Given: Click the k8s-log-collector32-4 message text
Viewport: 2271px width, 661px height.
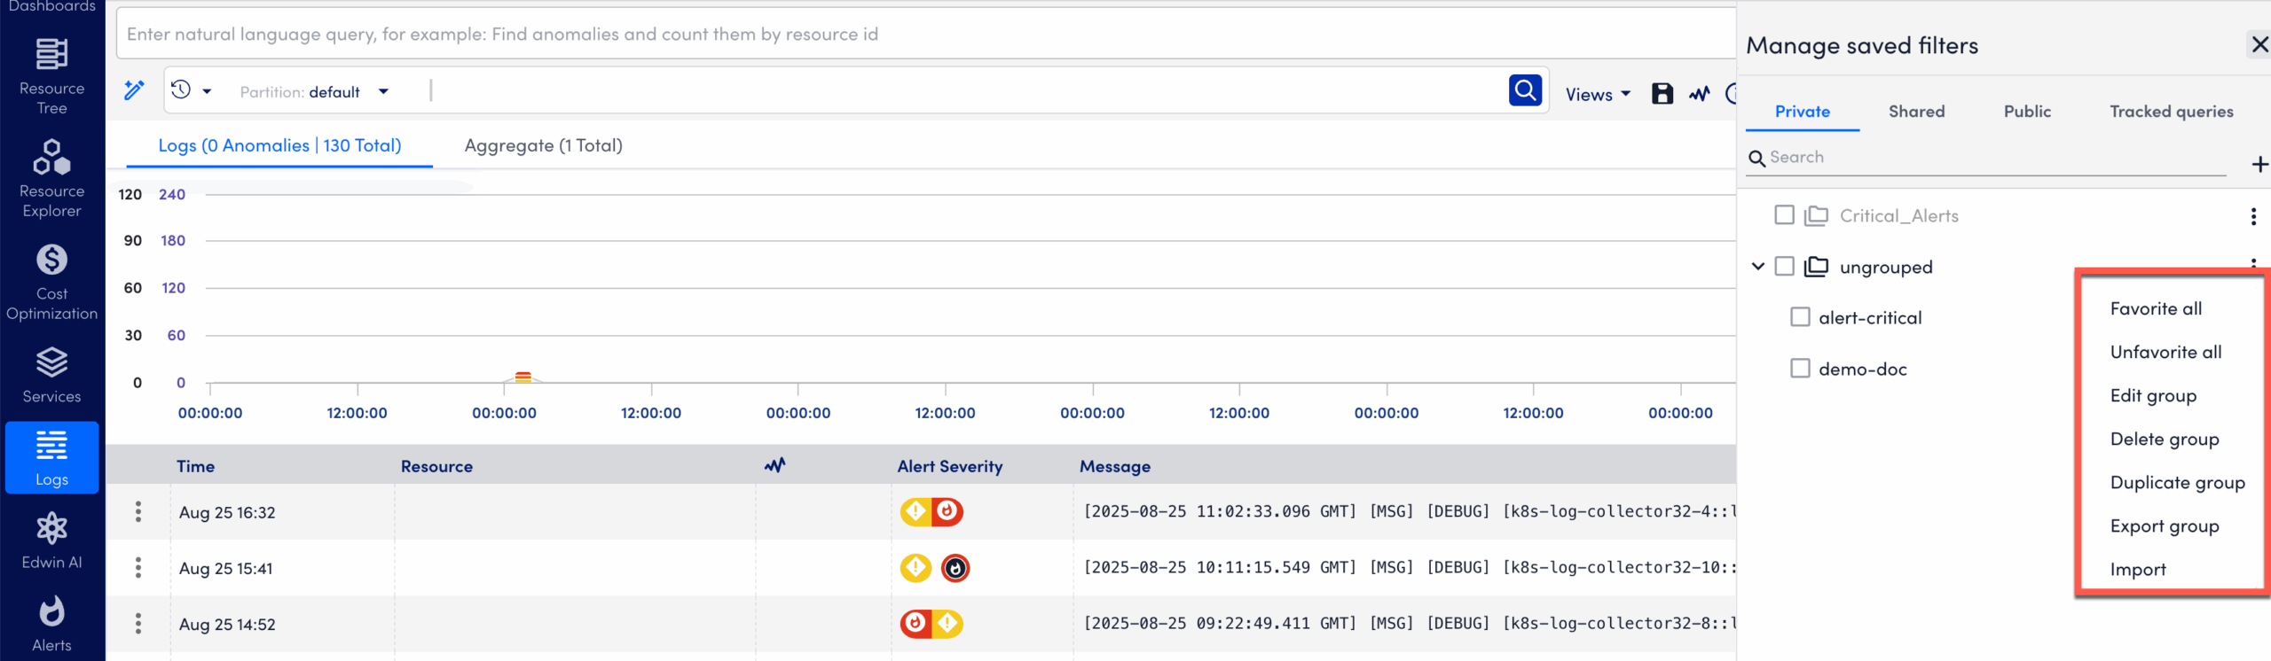Looking at the screenshot, I should point(1409,511).
